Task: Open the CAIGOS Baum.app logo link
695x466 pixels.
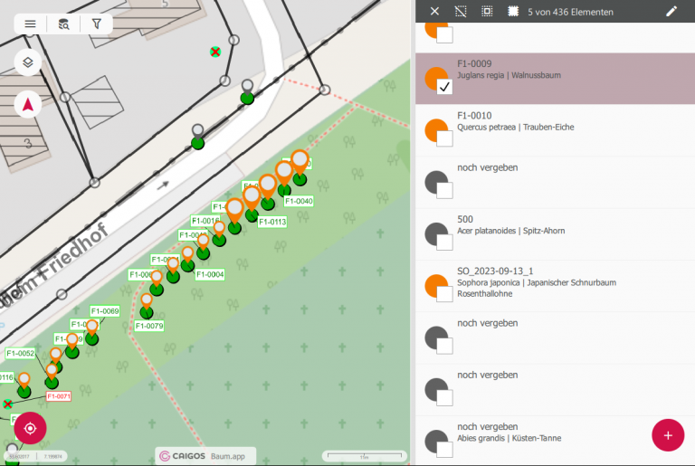Action: click(205, 456)
